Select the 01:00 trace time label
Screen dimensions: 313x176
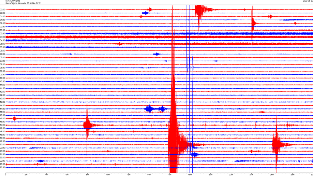pyautogui.click(x=2, y=16)
